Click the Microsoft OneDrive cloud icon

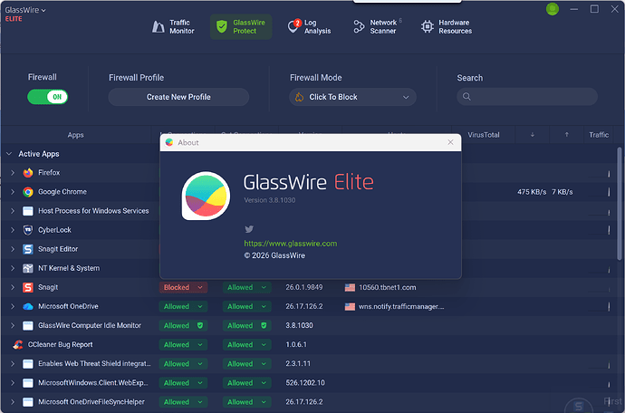(x=28, y=306)
